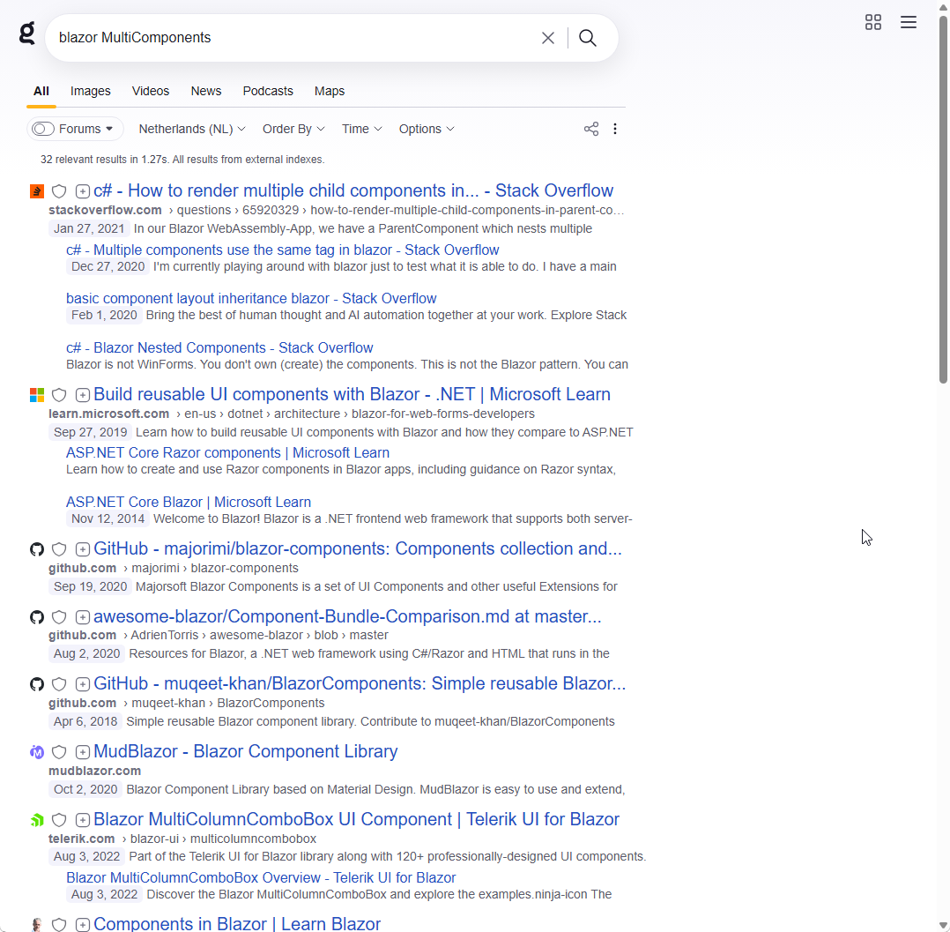The height and width of the screenshot is (932, 950).
Task: Clear the search query with X icon
Action: tap(548, 38)
